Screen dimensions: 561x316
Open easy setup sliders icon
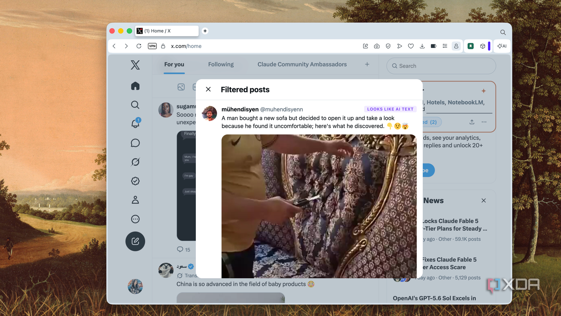click(445, 46)
